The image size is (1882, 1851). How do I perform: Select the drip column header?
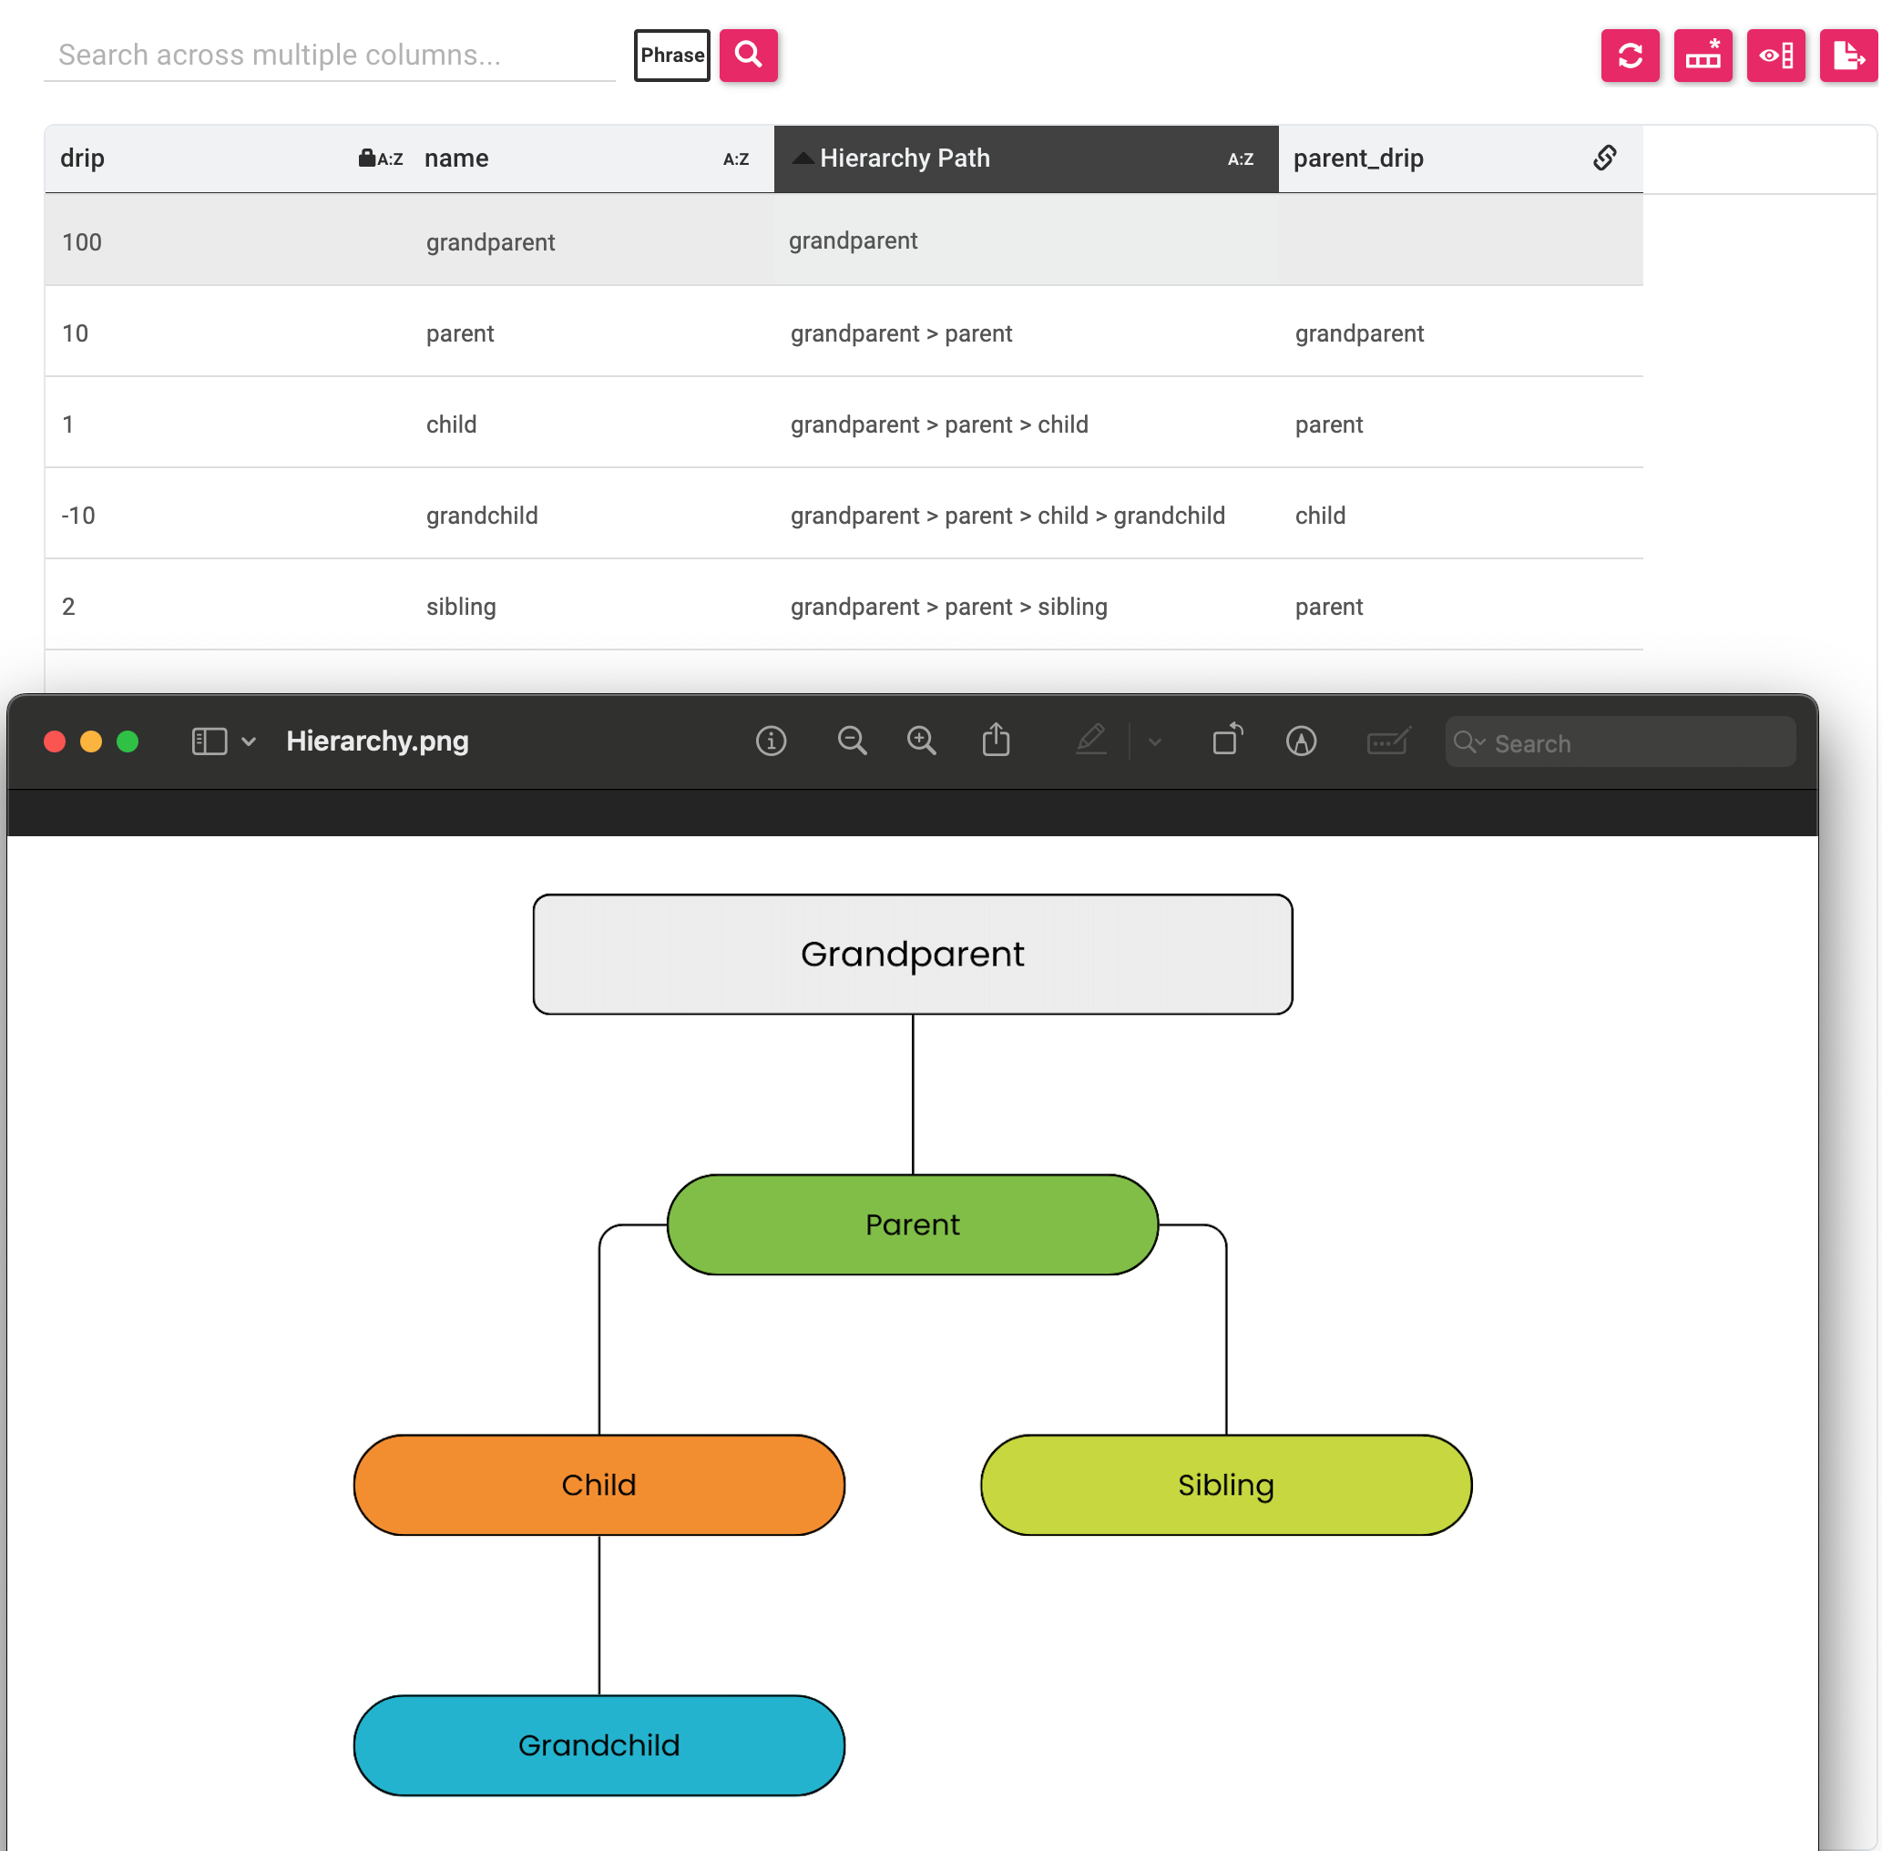pyautogui.click(x=228, y=159)
